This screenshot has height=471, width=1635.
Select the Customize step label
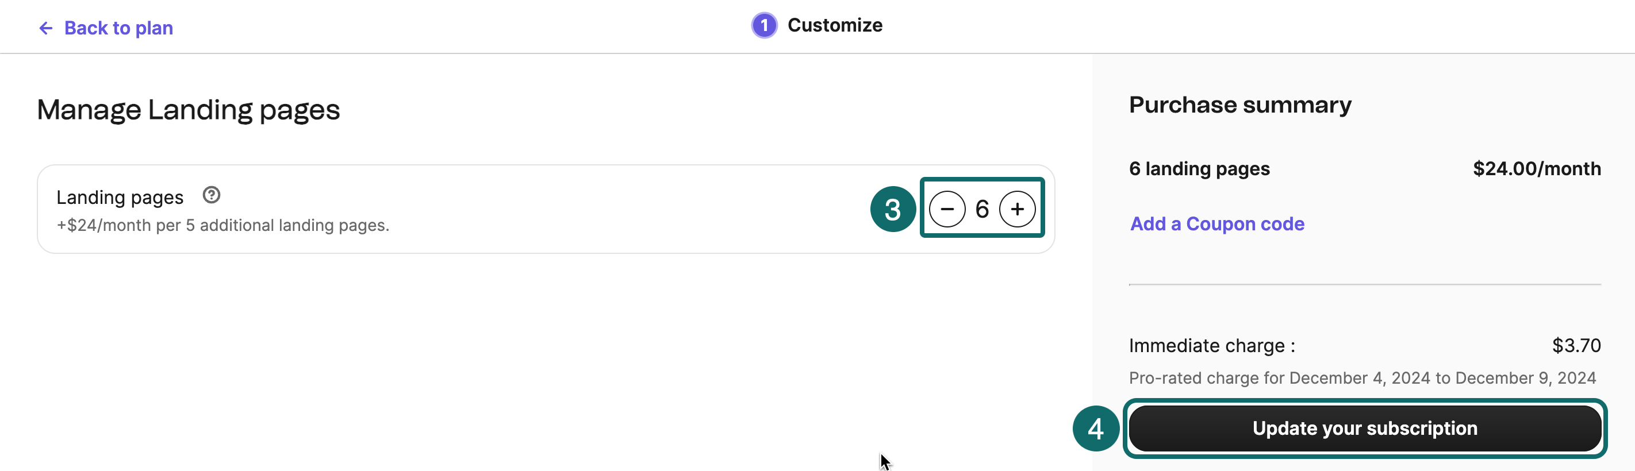[x=835, y=25]
